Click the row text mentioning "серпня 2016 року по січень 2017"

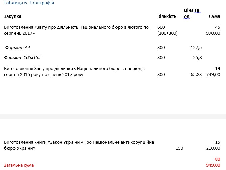point(74,71)
